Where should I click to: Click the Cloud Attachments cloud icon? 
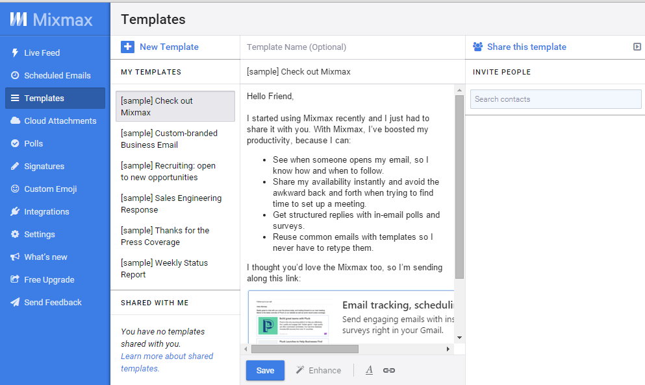tap(15, 121)
